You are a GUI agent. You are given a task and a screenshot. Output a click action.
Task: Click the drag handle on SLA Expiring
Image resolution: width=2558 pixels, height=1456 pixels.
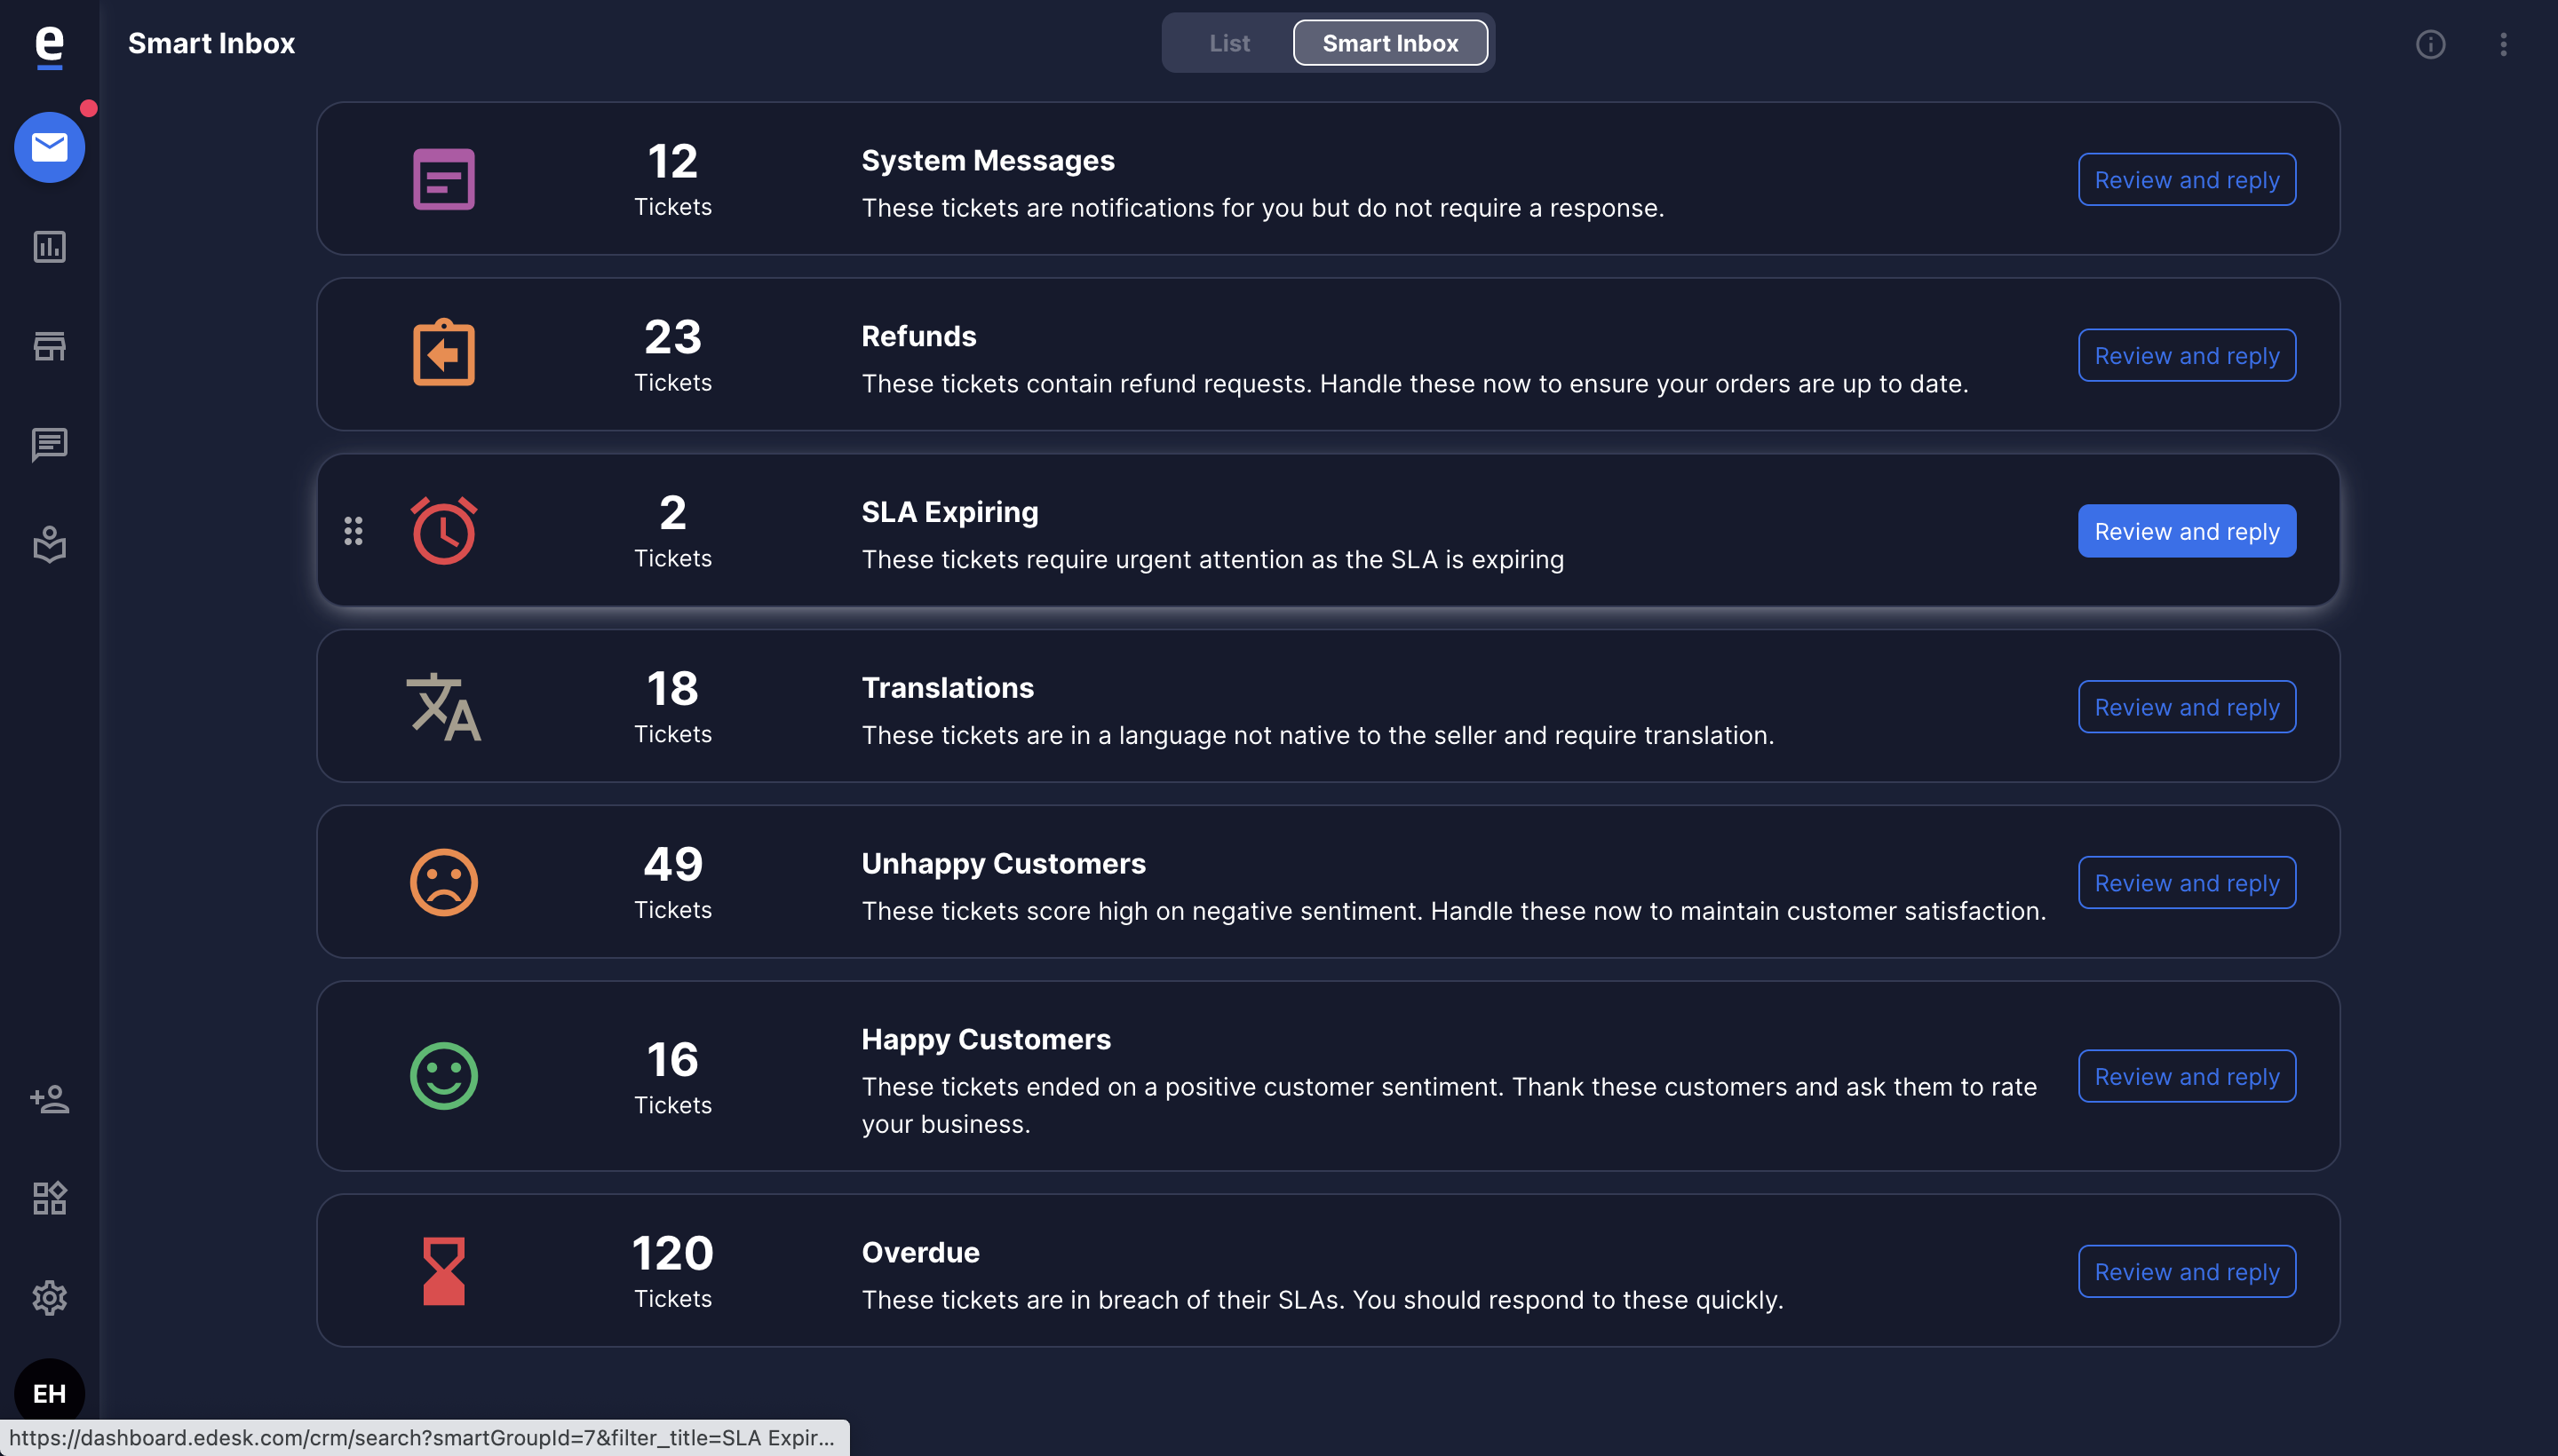click(x=354, y=531)
